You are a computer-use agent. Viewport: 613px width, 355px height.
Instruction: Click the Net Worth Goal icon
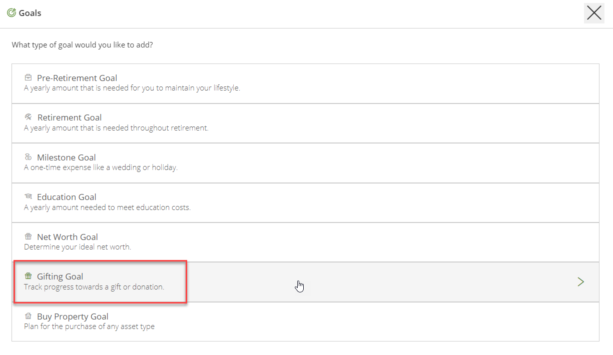pos(28,236)
